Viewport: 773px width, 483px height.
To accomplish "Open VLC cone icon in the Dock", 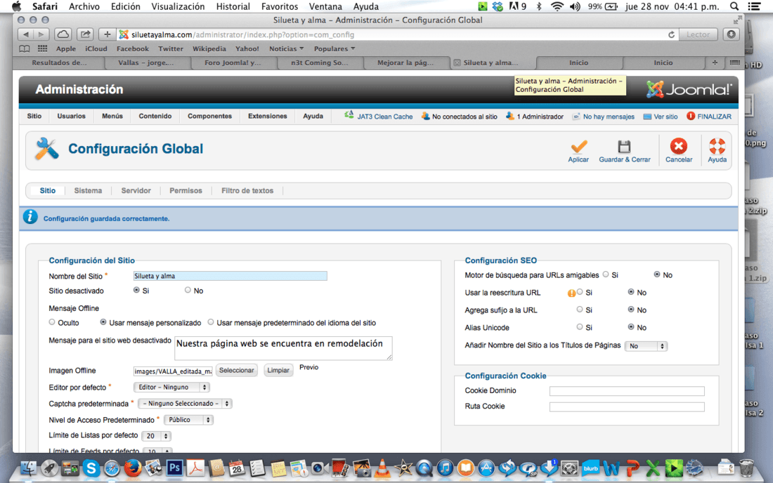I will (382, 468).
